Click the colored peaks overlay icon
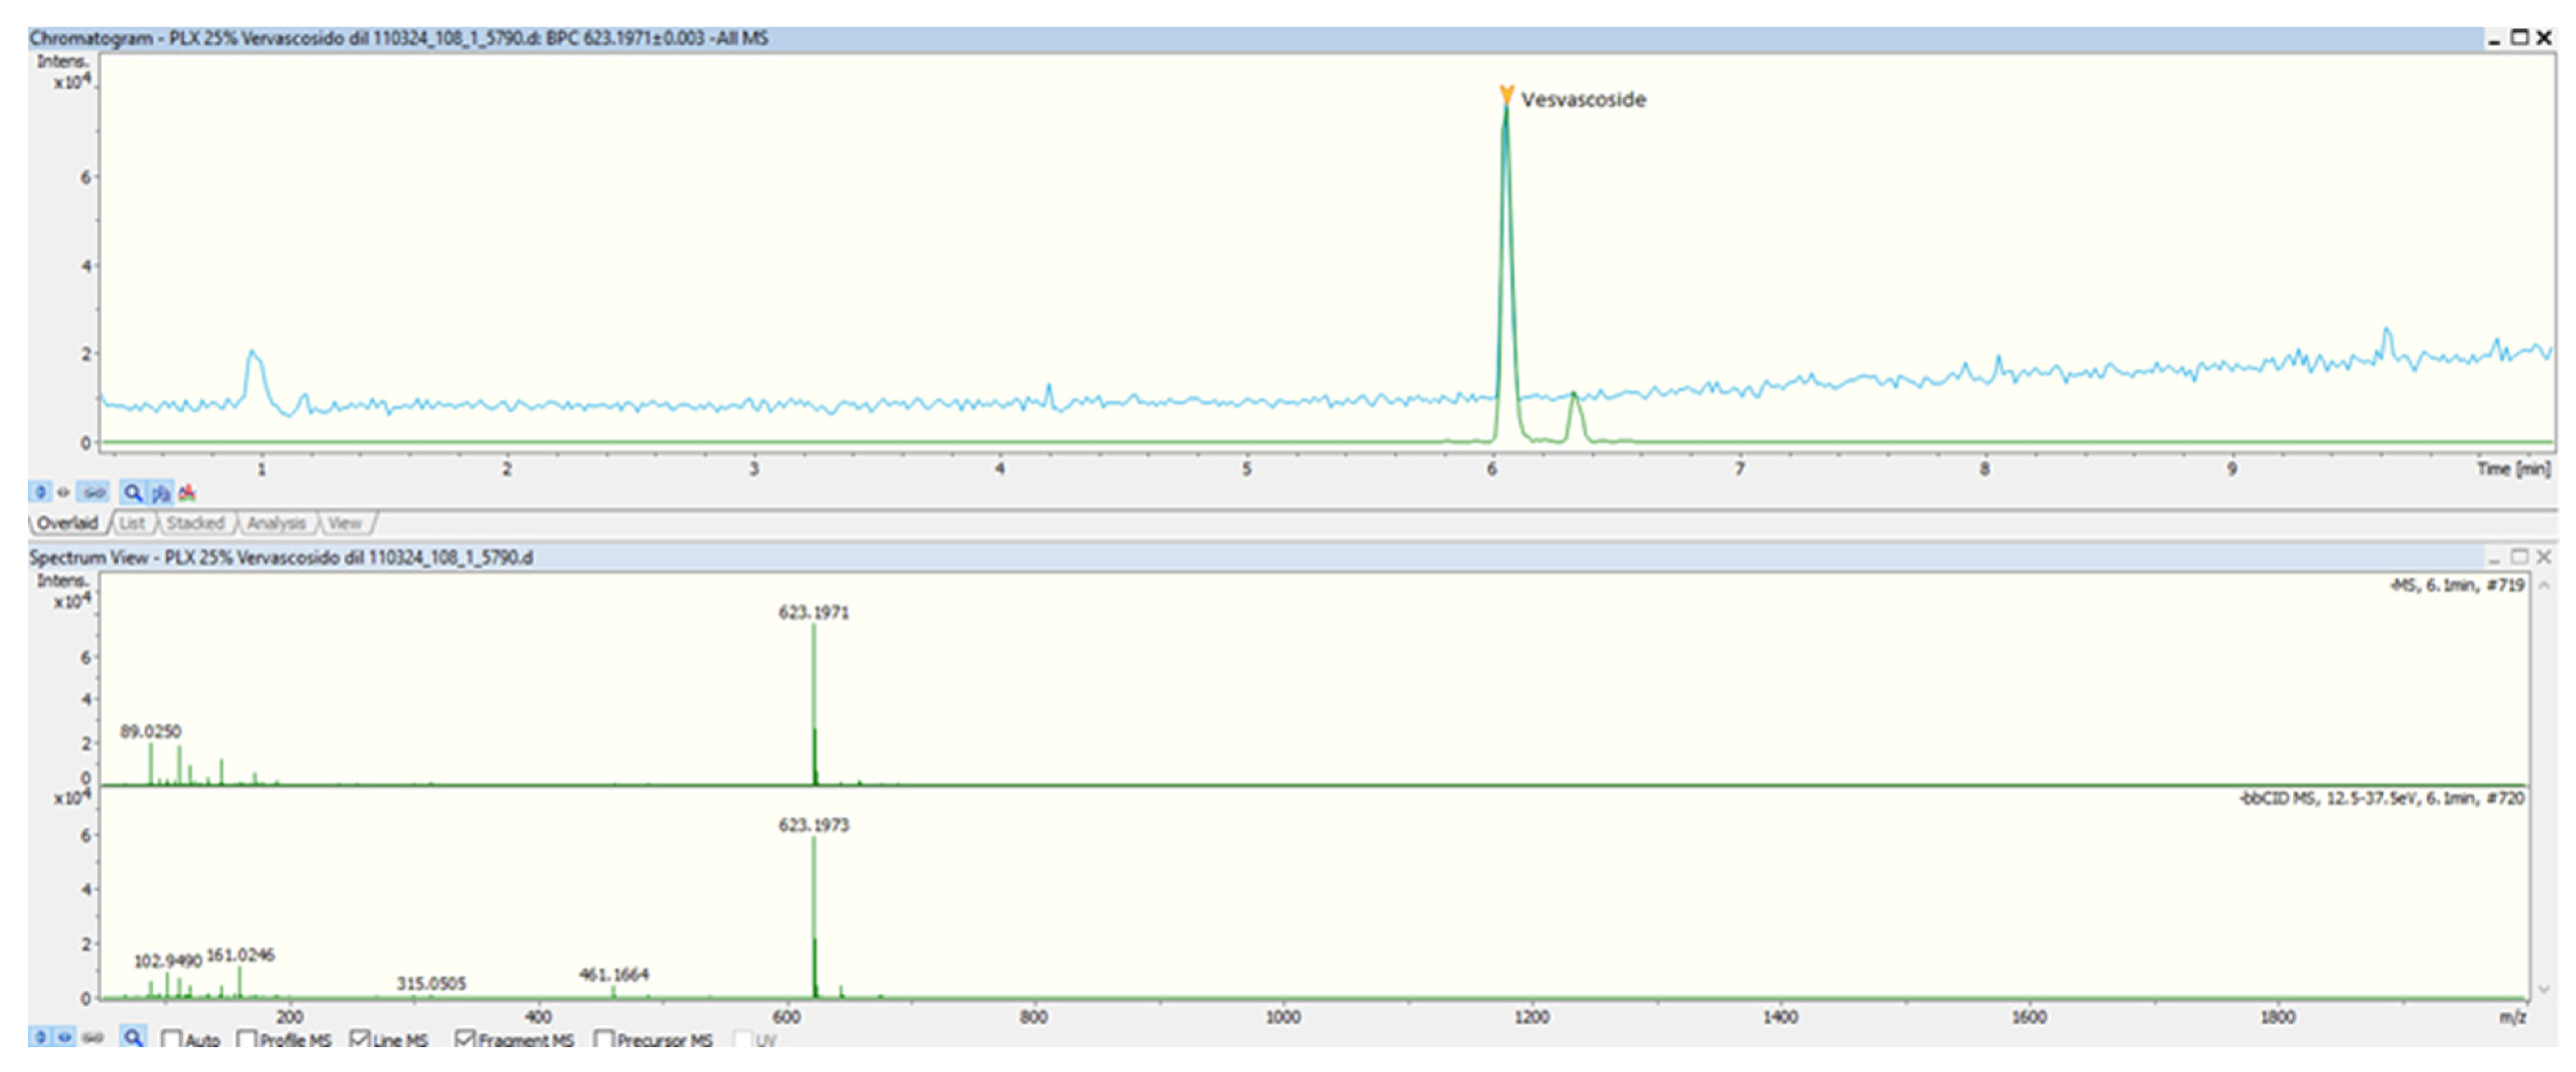The image size is (2576, 1072). 187,492
